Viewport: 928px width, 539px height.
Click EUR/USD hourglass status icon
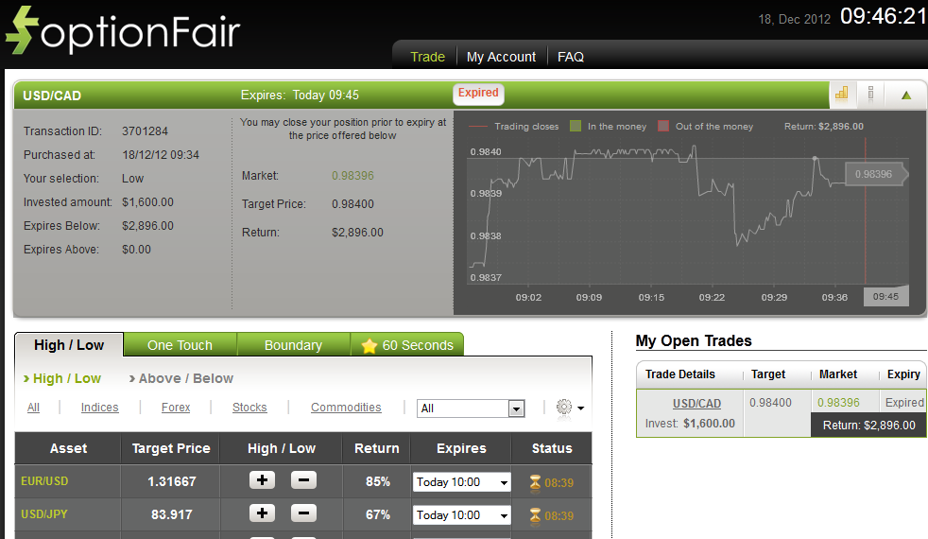[x=535, y=482]
